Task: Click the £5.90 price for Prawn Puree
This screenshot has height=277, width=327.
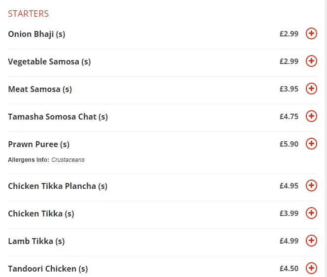Action: [289, 144]
